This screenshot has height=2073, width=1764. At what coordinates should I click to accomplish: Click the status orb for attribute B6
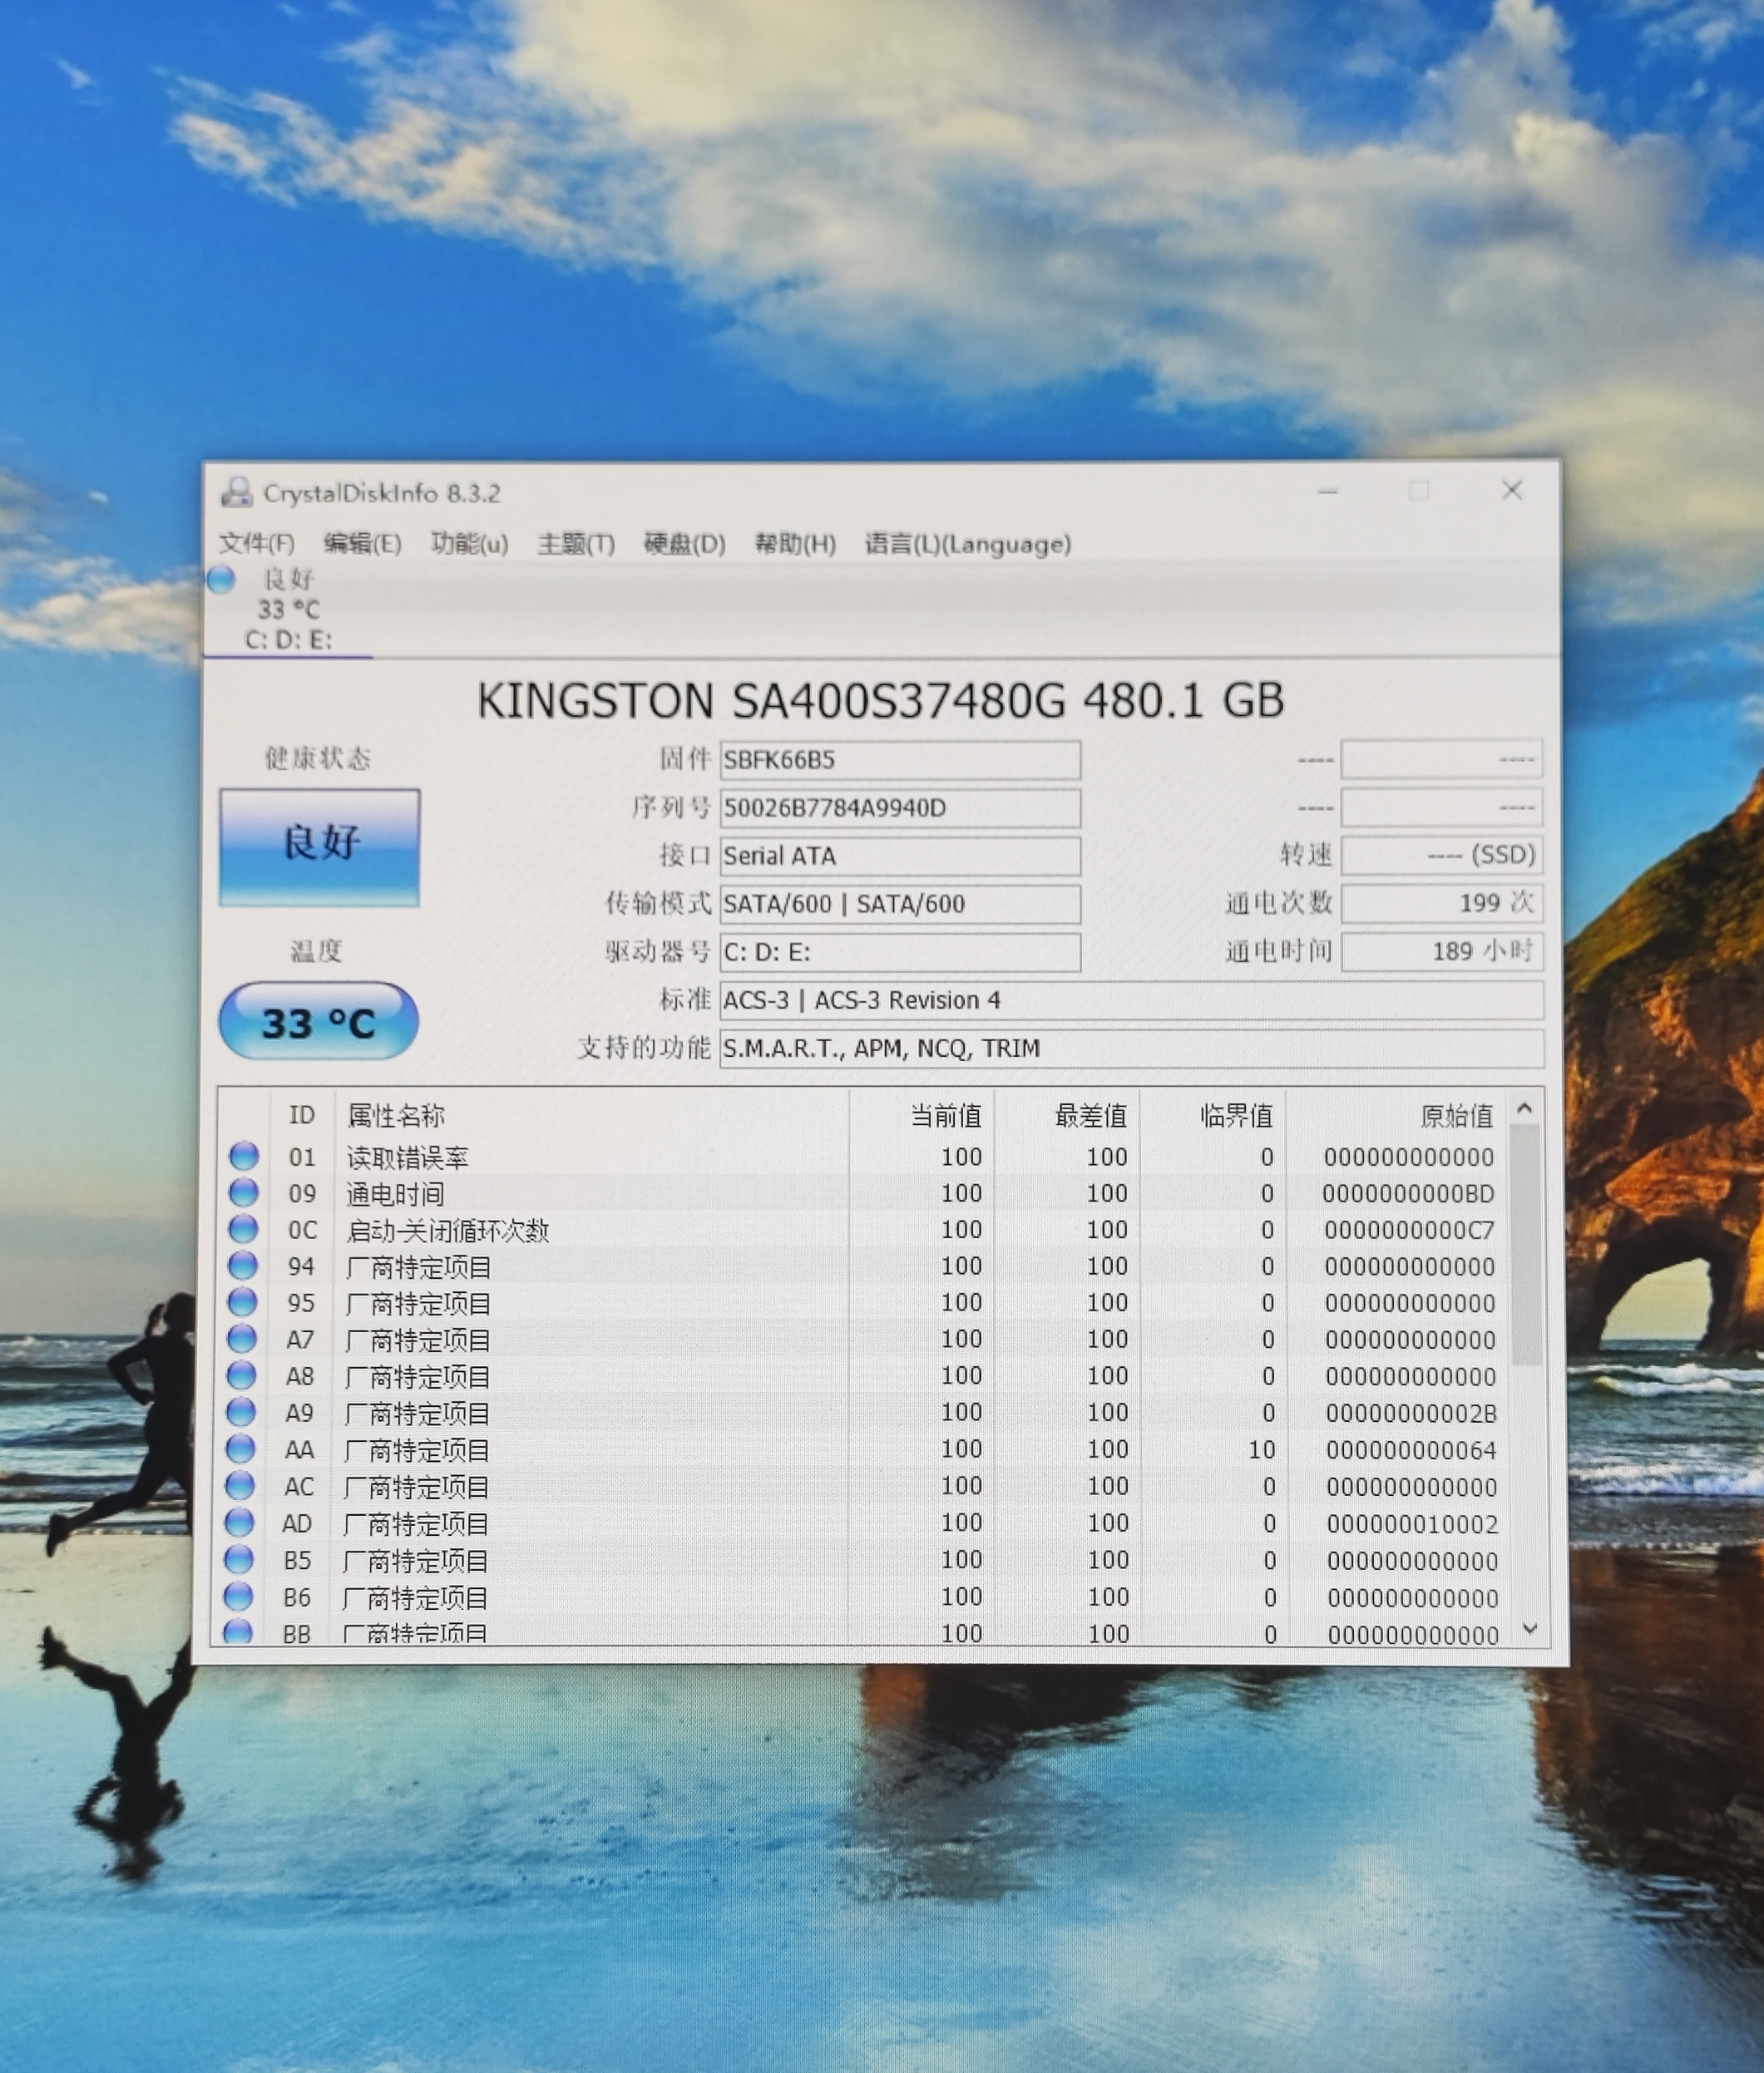click(x=239, y=1596)
